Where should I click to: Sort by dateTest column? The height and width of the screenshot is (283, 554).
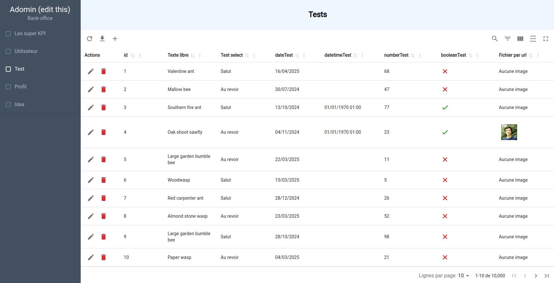pyautogui.click(x=297, y=55)
